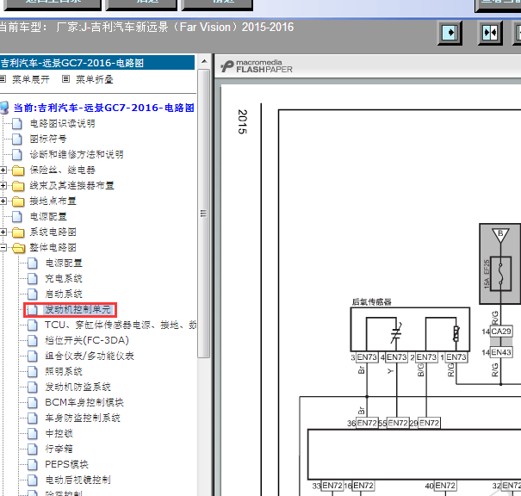Viewport: 521px width, 496px height.
Task: Click 菜单折叠 to collapse all menus
Action: (95, 79)
